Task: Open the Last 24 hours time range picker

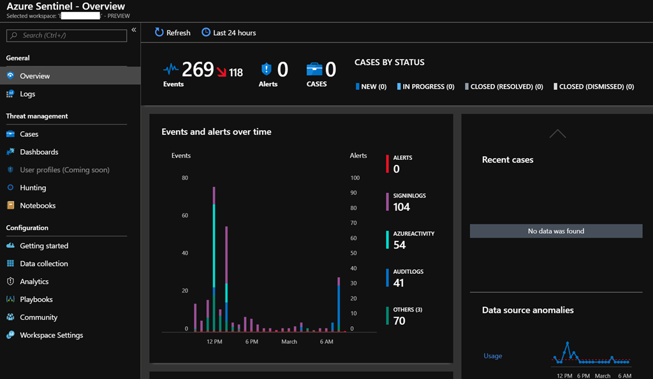Action: tap(234, 32)
